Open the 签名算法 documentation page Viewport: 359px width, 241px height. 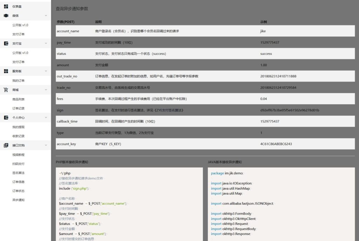tap(19, 173)
